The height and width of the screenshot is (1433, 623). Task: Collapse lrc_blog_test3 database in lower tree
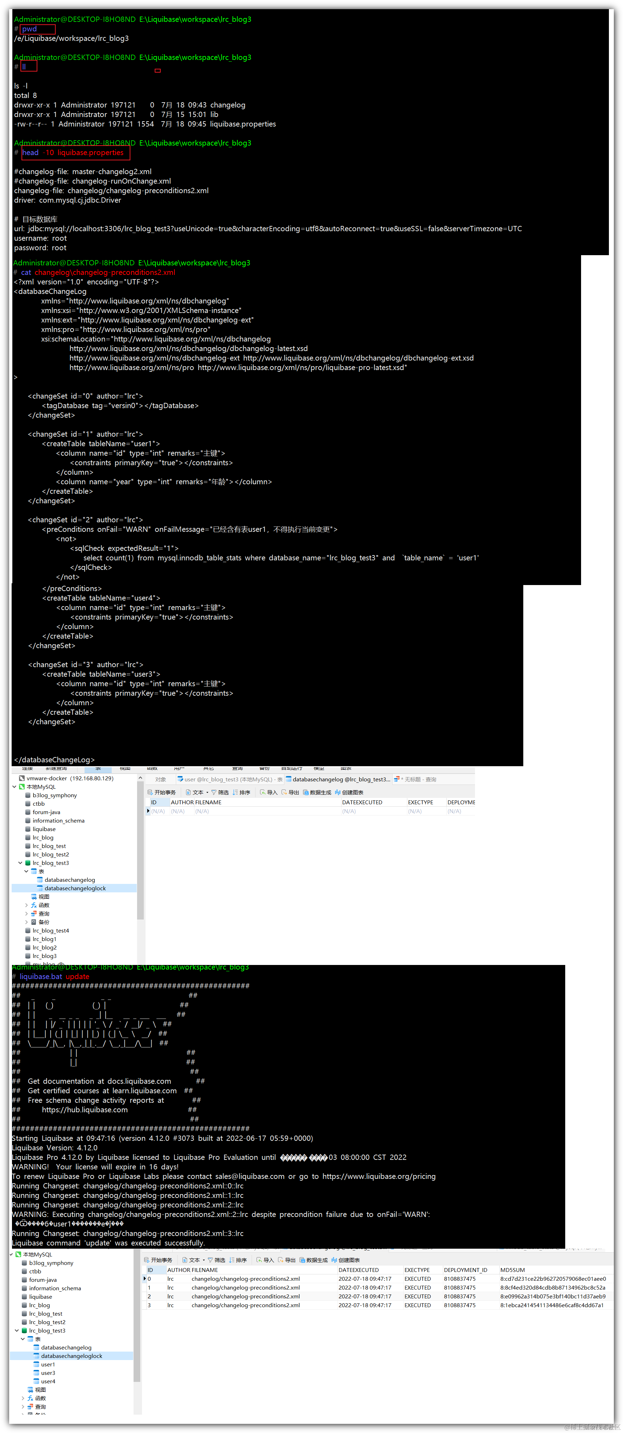point(17,1330)
